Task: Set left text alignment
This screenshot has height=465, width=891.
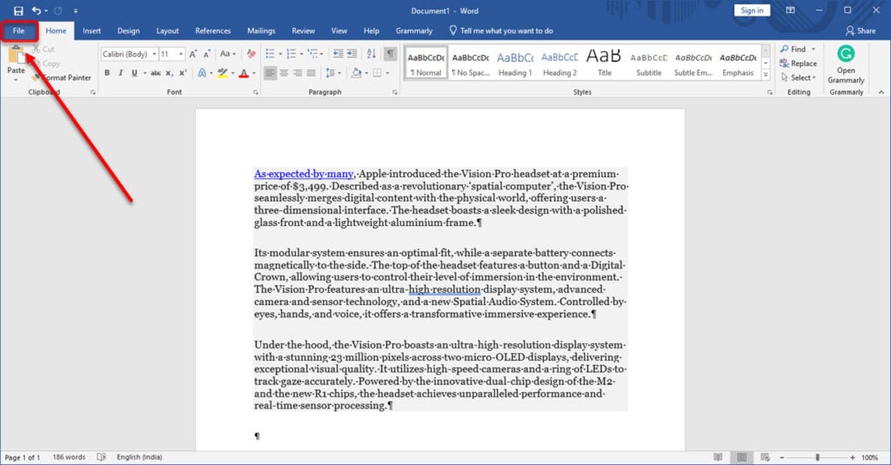Action: click(270, 73)
